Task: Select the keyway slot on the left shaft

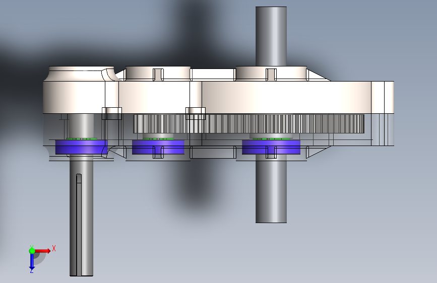Action: click(x=79, y=224)
